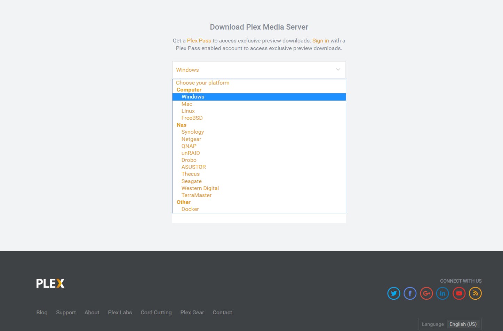Open Plex Google Plus icon
Screen dimensions: 503x331
426,293
